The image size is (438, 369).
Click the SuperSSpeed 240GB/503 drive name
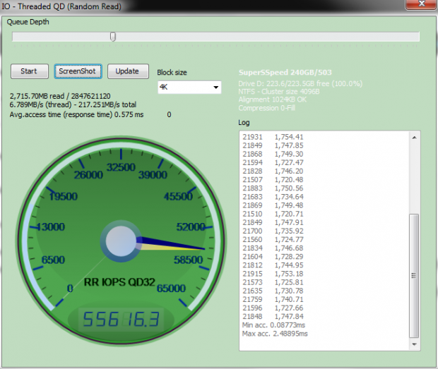[285, 73]
